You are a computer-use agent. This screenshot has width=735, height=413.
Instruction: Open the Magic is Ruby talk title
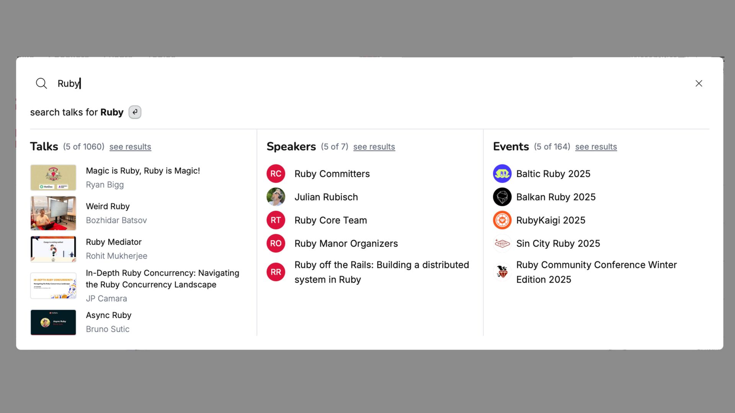pyautogui.click(x=143, y=171)
